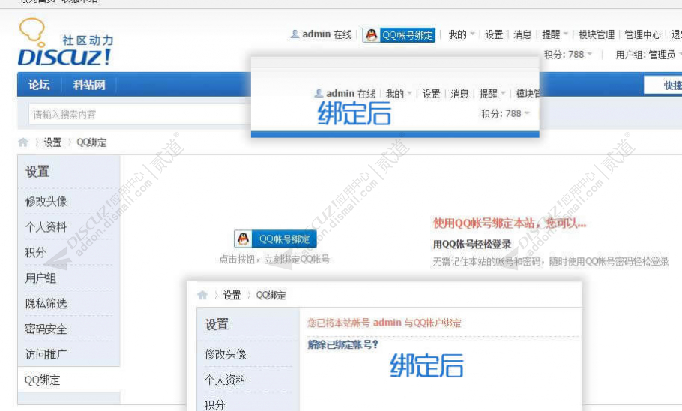This screenshot has width=682, height=411.
Task: Open the 模块管理 header link
Action: tap(597, 34)
